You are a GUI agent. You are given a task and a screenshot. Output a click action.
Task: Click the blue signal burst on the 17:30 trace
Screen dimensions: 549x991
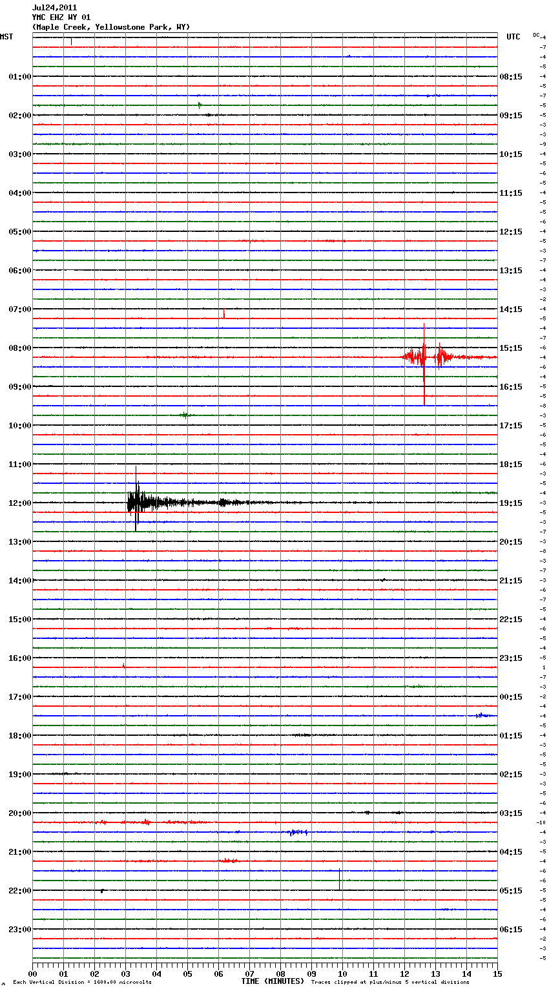[x=482, y=715]
